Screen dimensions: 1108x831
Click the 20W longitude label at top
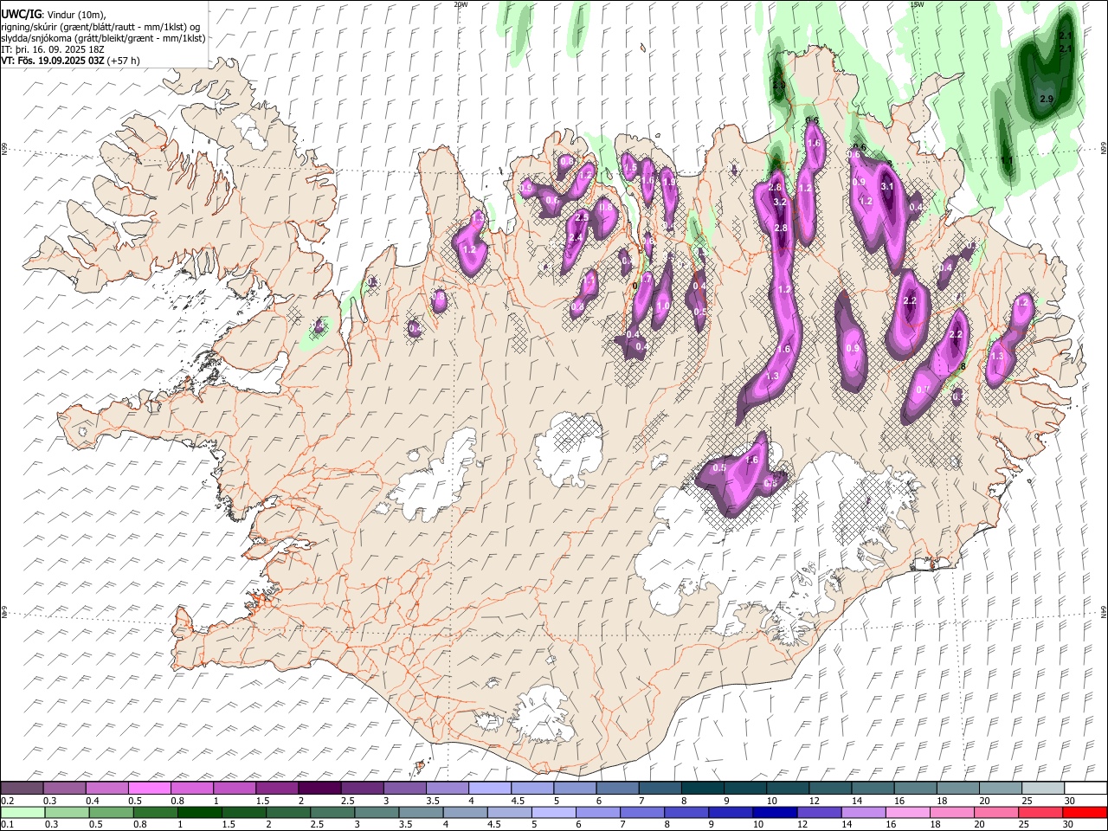click(461, 4)
